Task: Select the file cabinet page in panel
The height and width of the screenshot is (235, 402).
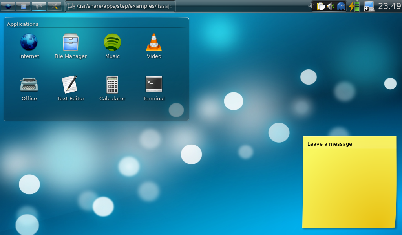Action: [24, 6]
